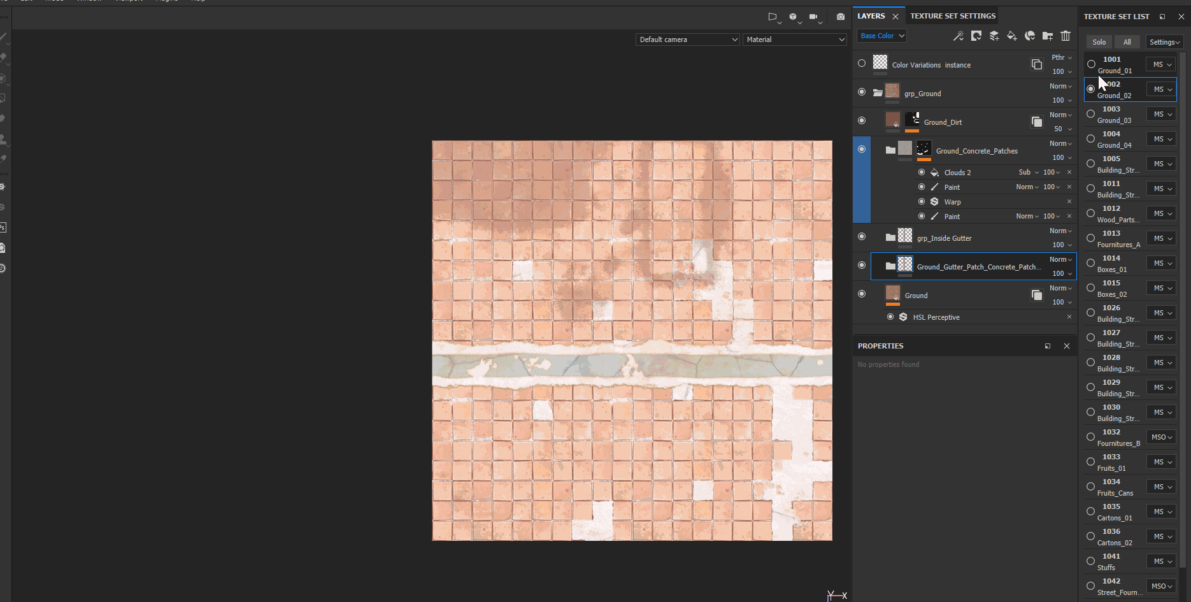This screenshot has height=602, width=1191.
Task: Hide the Ground_Dirt layer
Action: coord(862,121)
